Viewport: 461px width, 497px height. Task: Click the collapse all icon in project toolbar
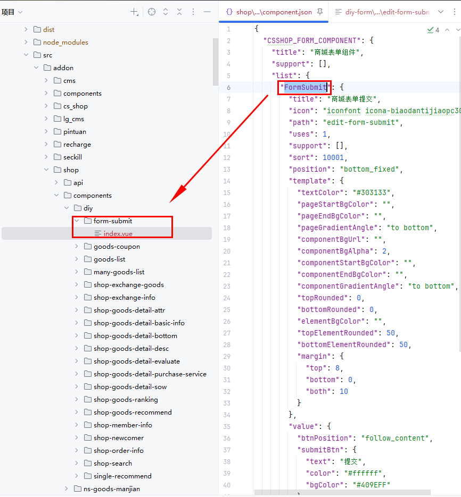179,12
